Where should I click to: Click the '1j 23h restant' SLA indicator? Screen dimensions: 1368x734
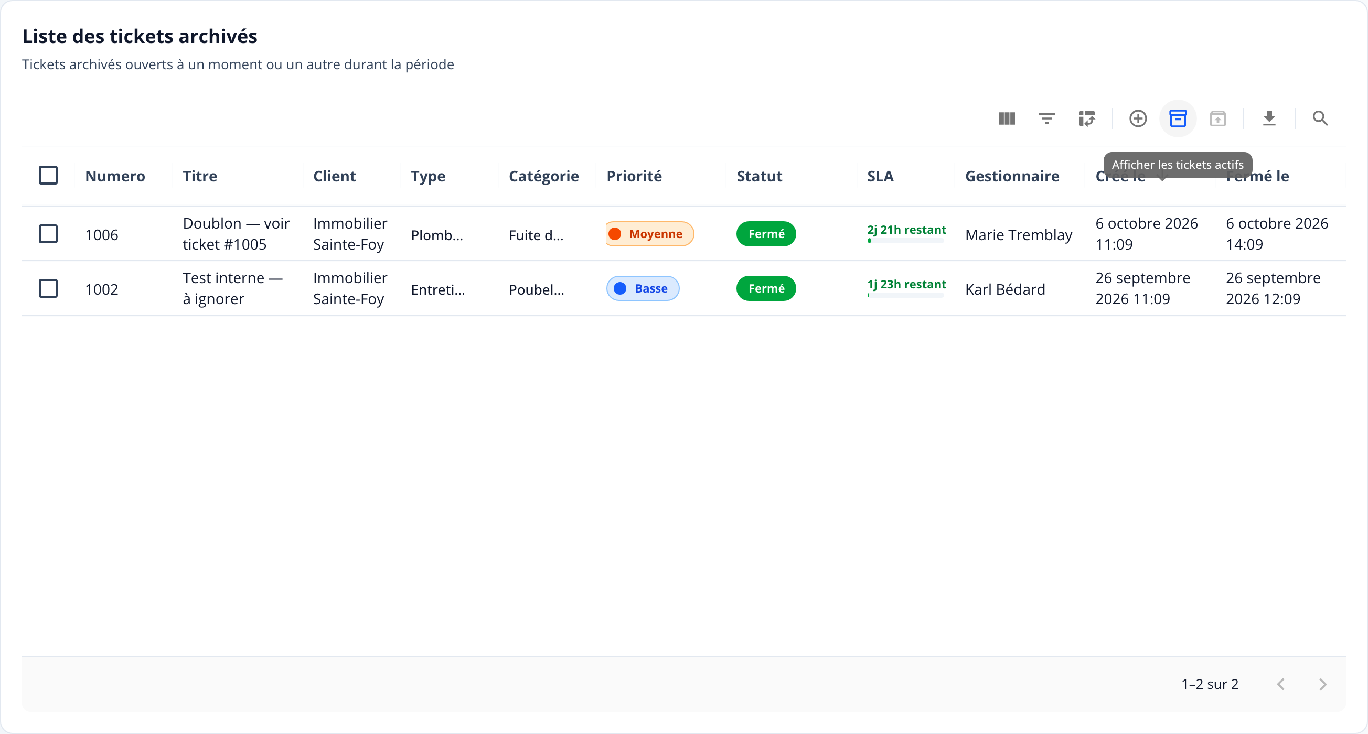906,288
